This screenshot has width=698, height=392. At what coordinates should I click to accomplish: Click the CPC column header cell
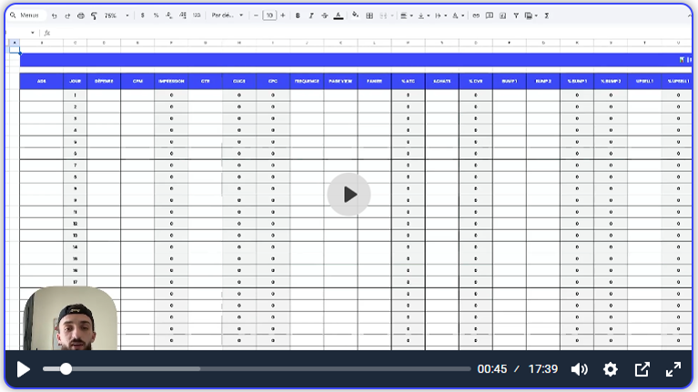[x=273, y=81]
